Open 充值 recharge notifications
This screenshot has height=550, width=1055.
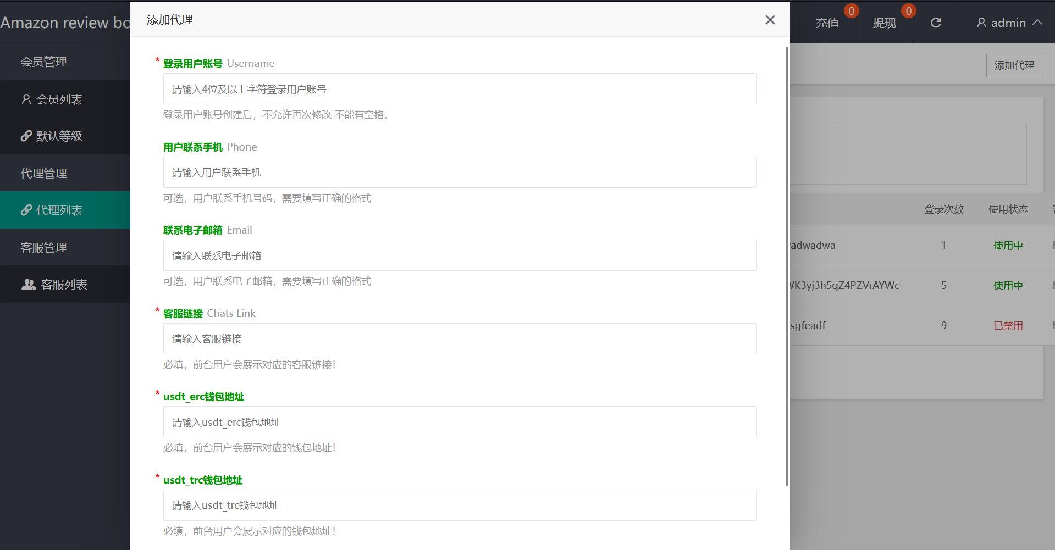click(827, 23)
